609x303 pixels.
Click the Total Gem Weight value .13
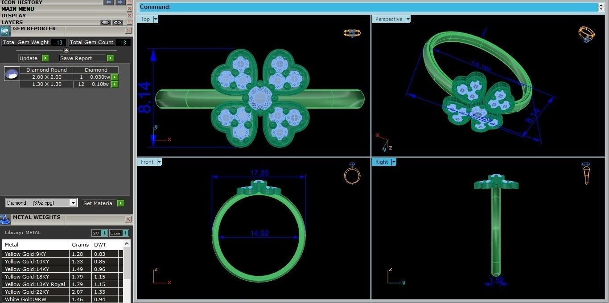tap(59, 43)
